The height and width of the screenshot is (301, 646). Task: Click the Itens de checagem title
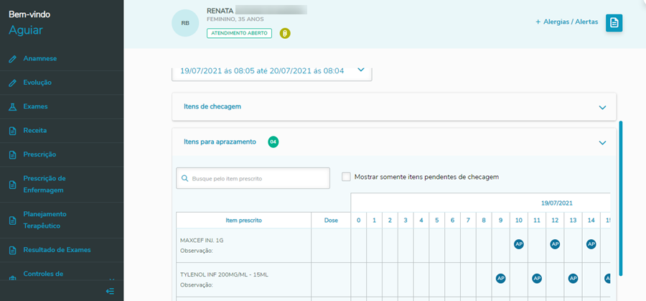(212, 106)
